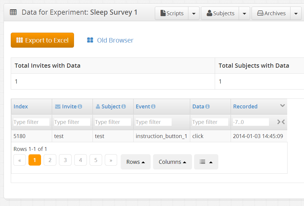
Task: Click the list icon menu button
Action: [206, 162]
